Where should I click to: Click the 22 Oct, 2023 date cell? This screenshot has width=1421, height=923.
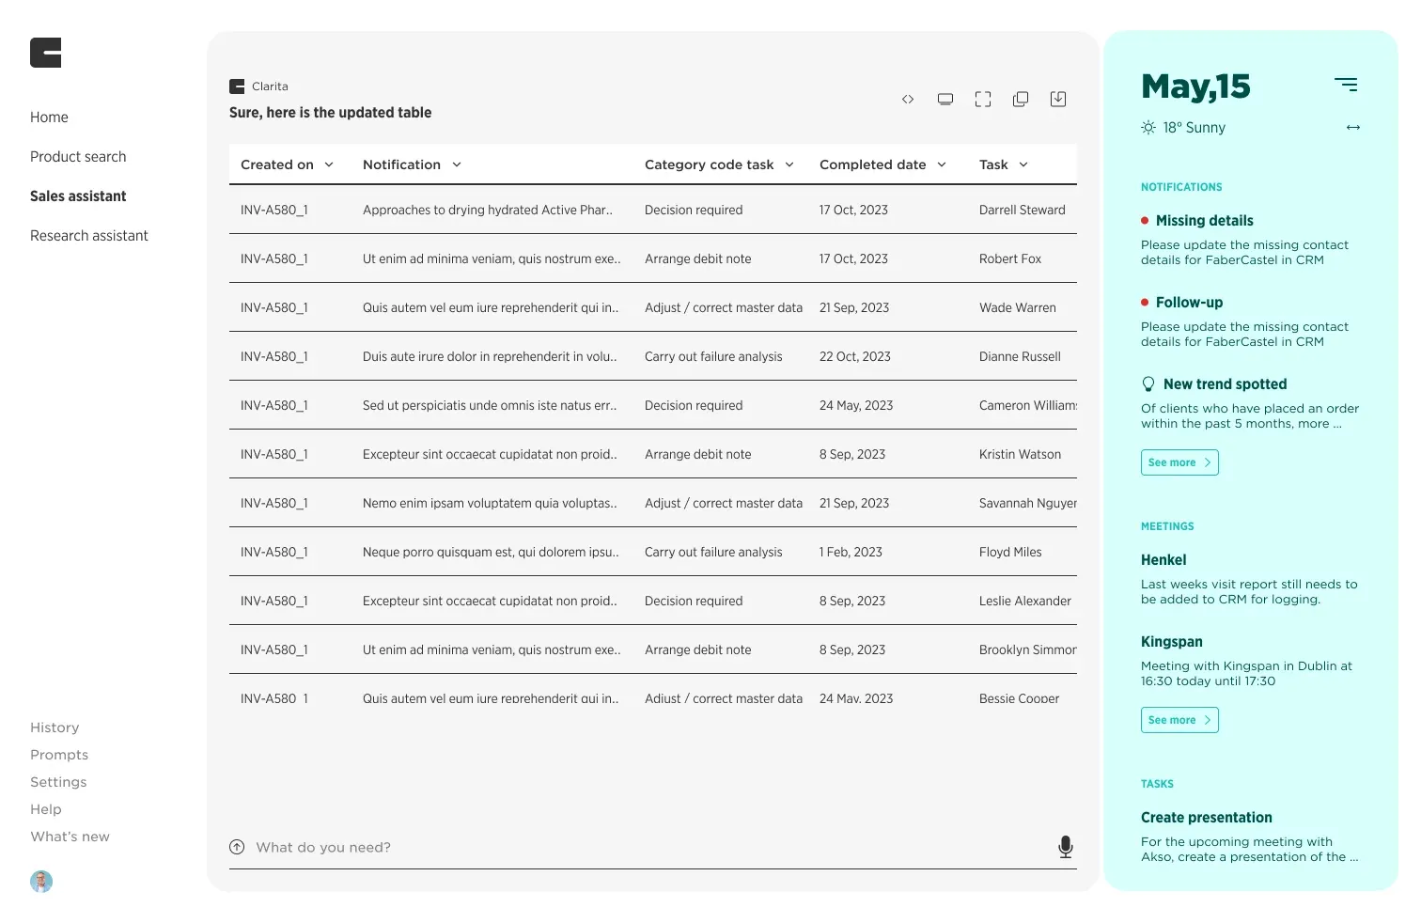[x=855, y=356]
